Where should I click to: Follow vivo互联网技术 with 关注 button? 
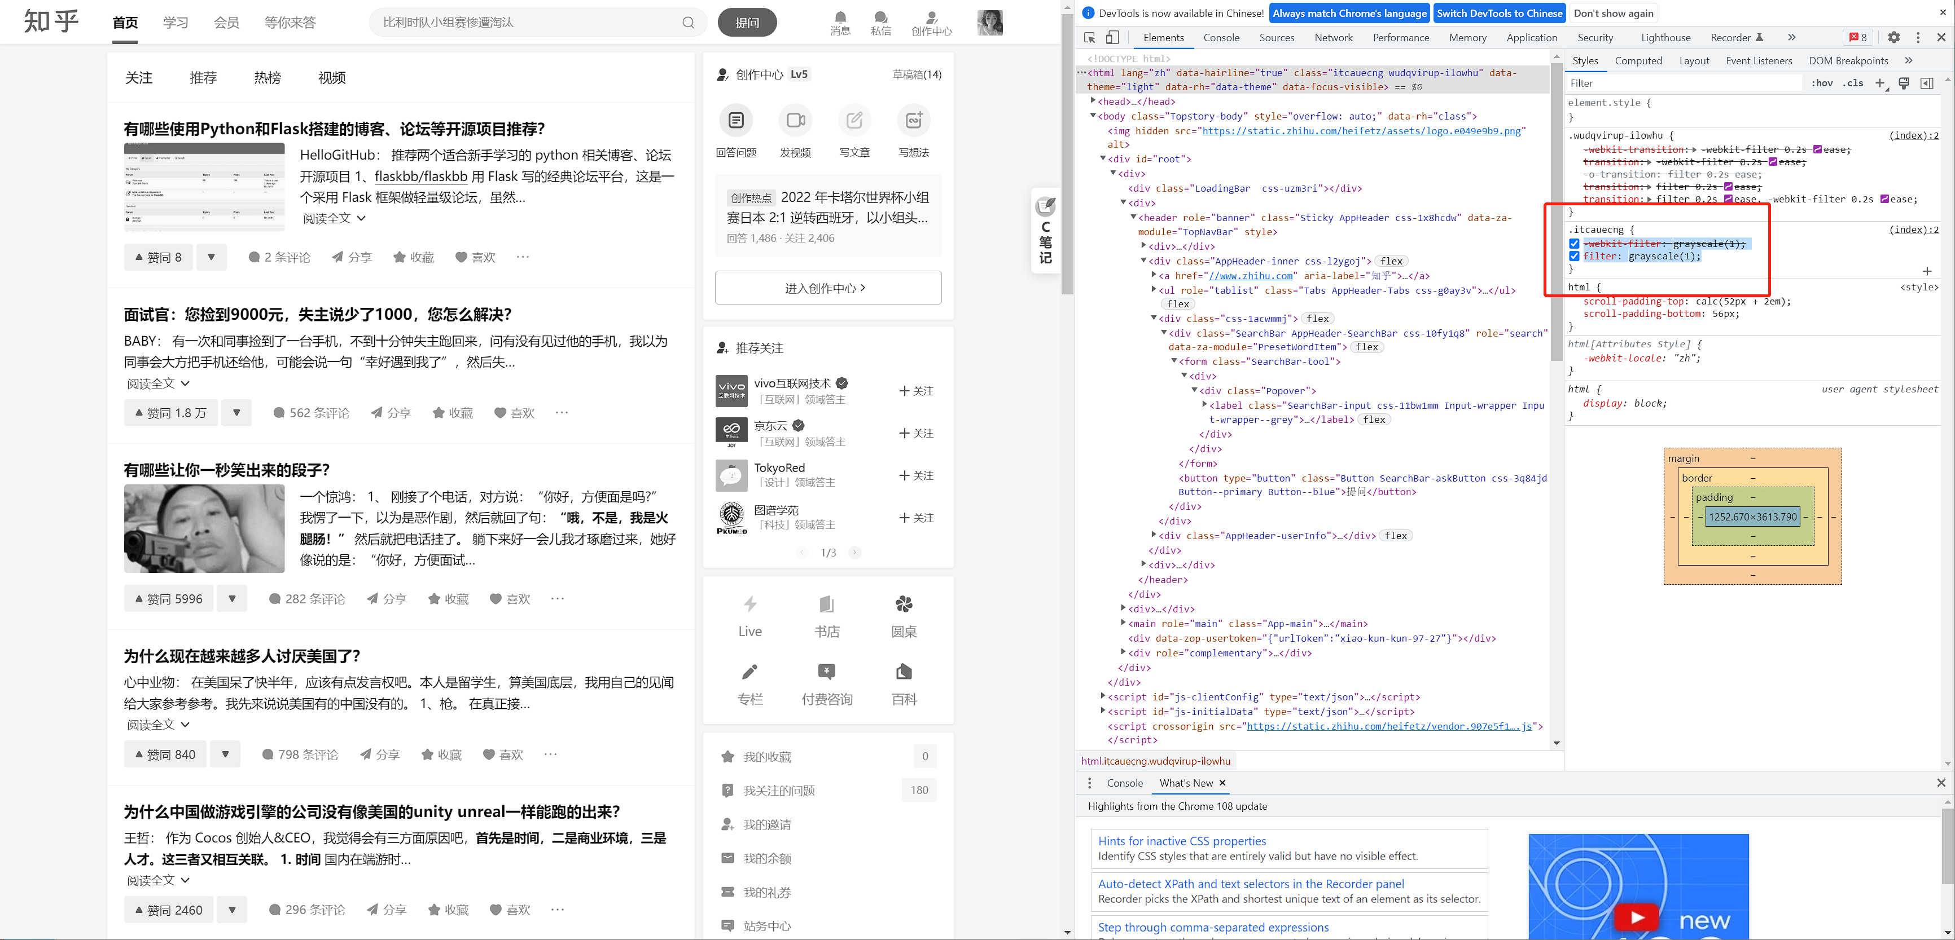pos(916,391)
